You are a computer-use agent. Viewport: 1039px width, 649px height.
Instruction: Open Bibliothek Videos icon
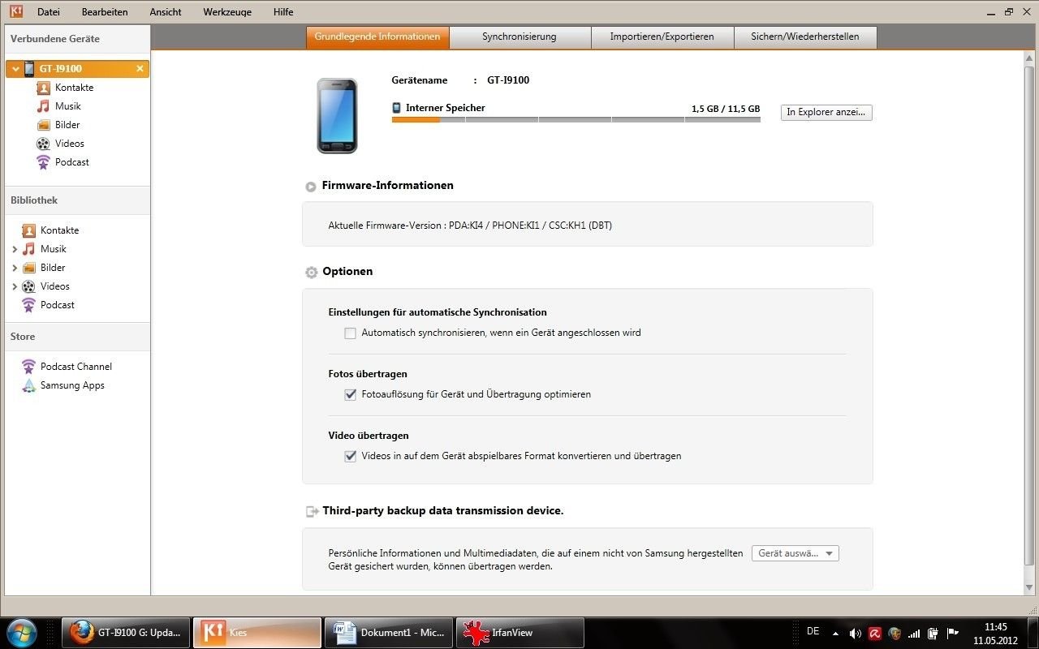[x=29, y=286]
